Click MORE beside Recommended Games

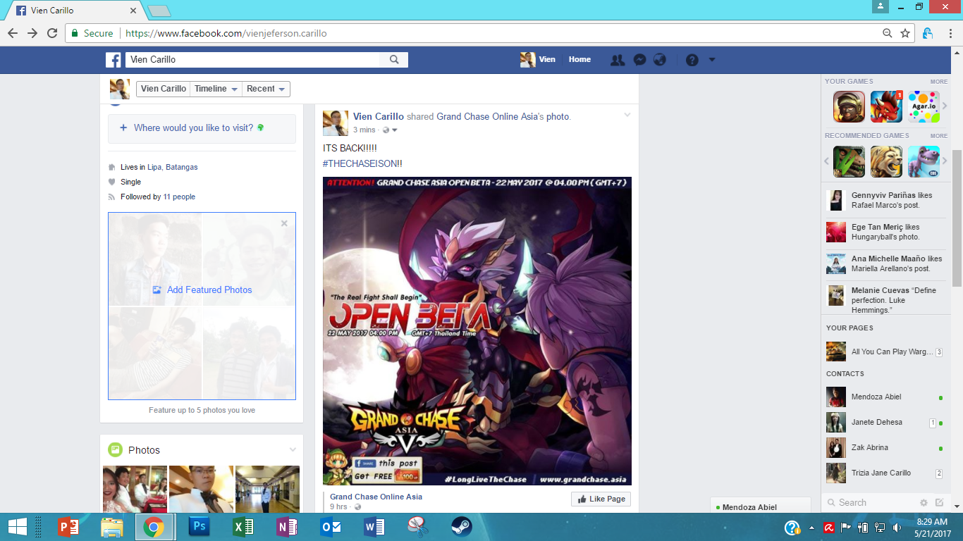tap(939, 136)
